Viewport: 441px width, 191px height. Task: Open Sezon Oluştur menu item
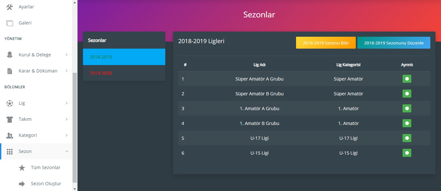tap(46, 184)
